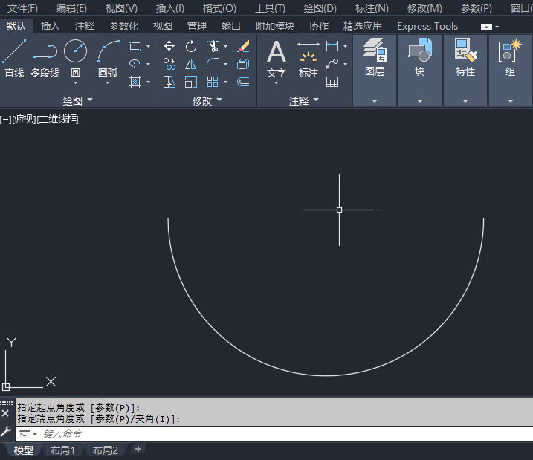Click the command line input field
The width and height of the screenshot is (533, 460).
pos(285,434)
